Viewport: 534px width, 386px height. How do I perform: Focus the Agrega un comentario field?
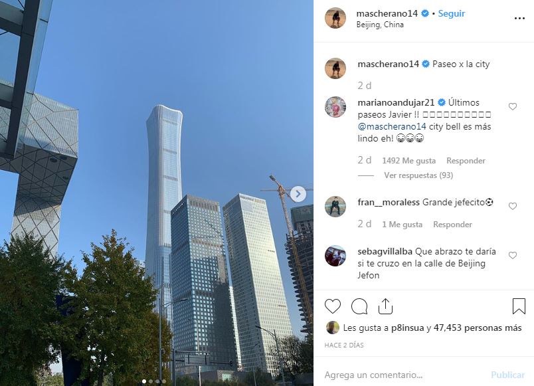click(402, 375)
